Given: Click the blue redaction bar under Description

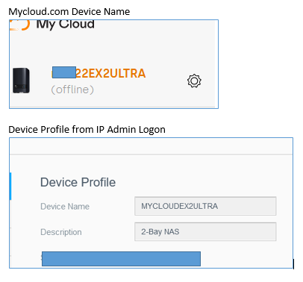Looking at the screenshot, I should 121,259.
